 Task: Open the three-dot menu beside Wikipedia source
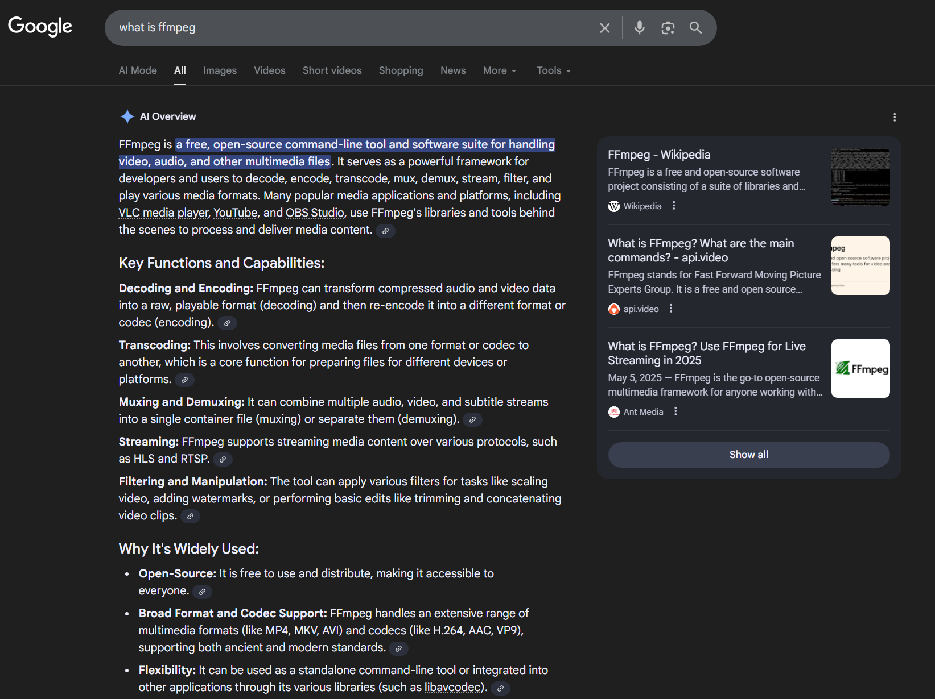(674, 206)
